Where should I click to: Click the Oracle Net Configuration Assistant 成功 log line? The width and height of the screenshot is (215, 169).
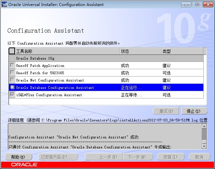click(x=73, y=137)
